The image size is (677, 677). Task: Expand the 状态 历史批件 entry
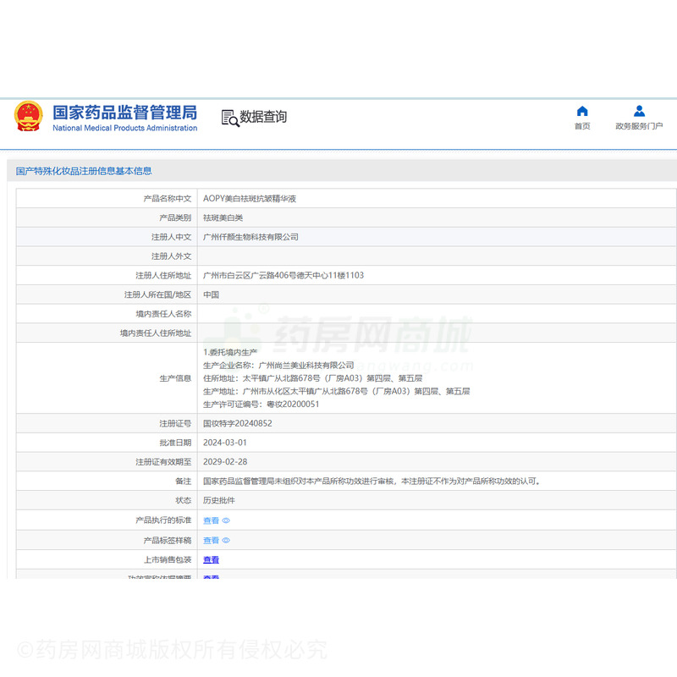(220, 500)
